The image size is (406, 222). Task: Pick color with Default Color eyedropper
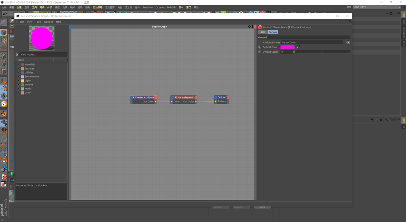[298, 47]
